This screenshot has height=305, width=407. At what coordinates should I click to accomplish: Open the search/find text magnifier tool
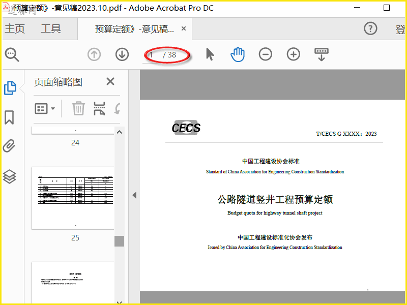(x=12, y=55)
